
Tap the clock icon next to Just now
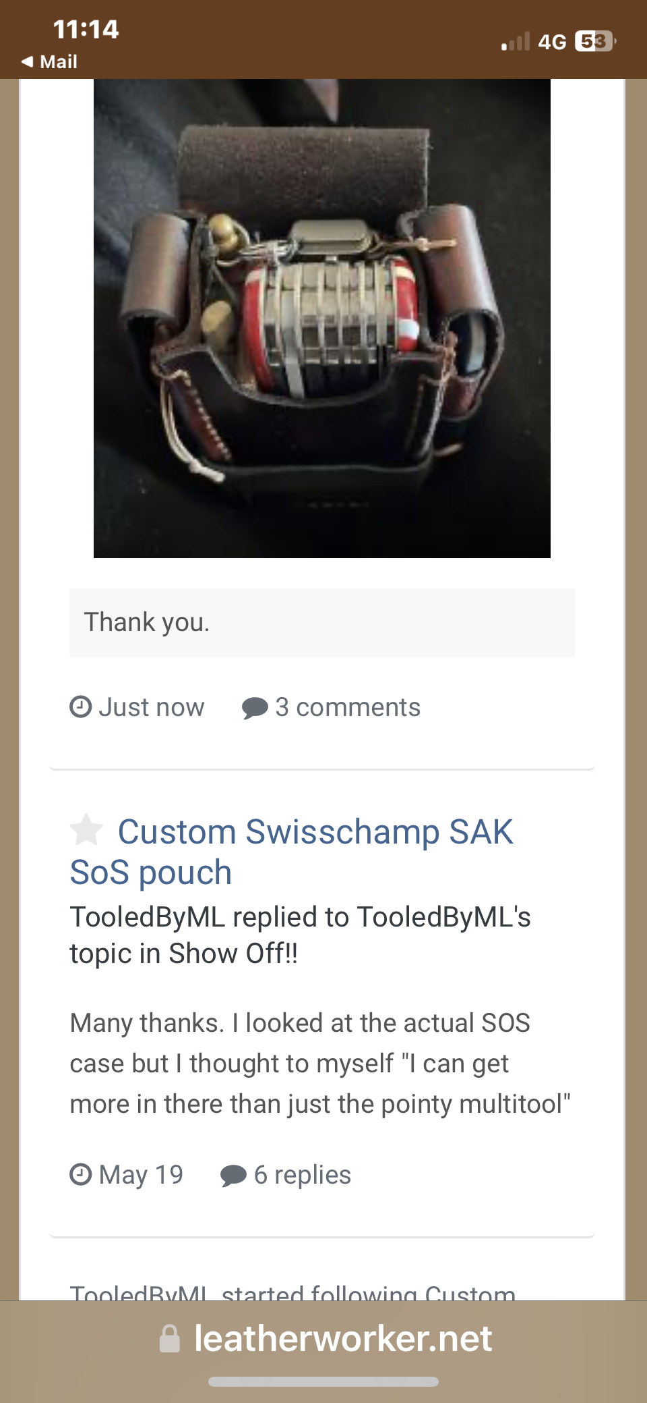click(x=81, y=707)
